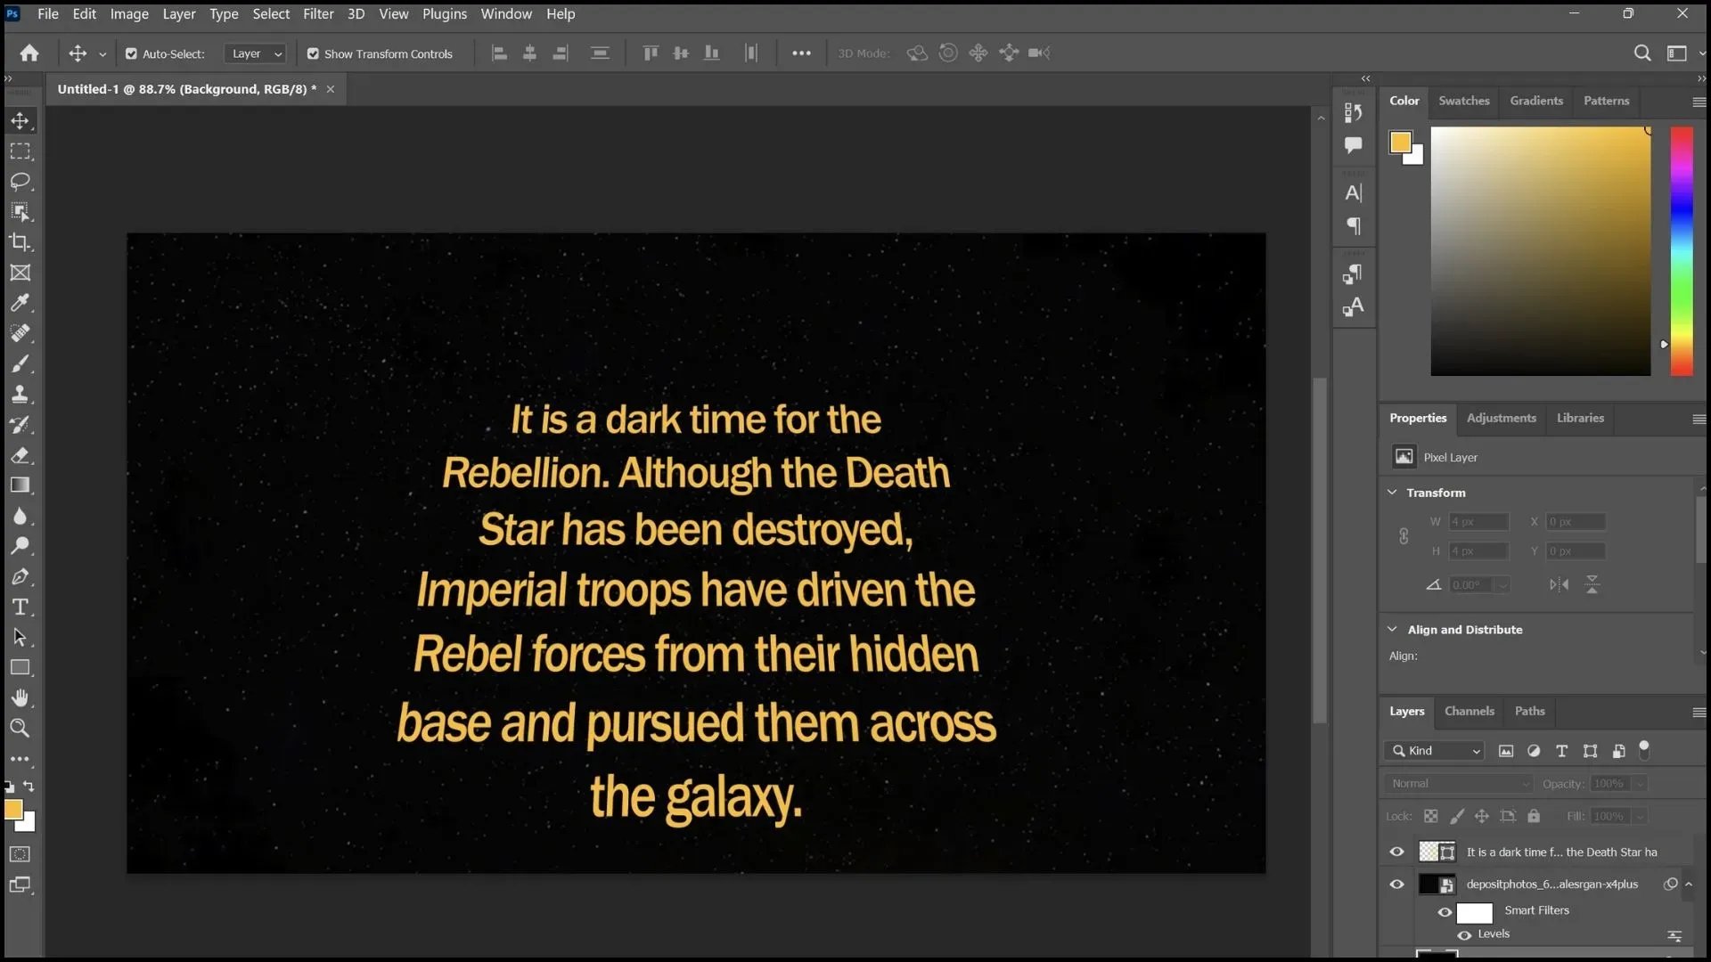Open the Auto-Select Layer dropdown
Viewport: 1711px width, 962px height.
255,54
